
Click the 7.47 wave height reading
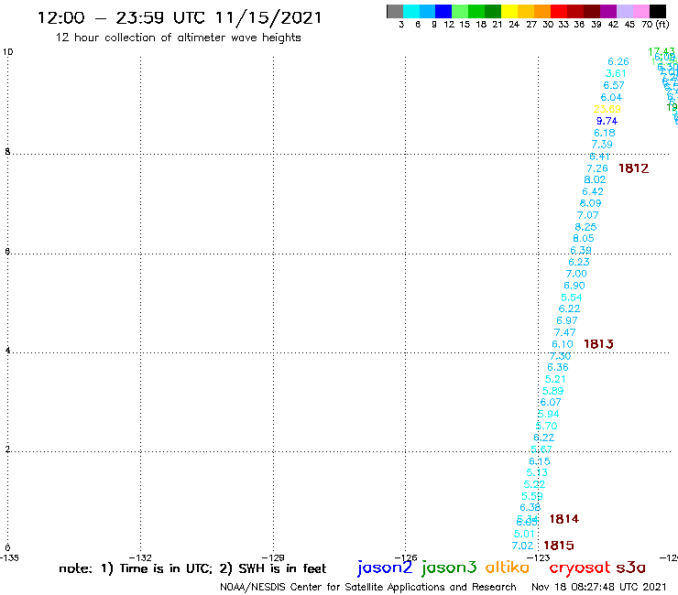pyautogui.click(x=564, y=332)
